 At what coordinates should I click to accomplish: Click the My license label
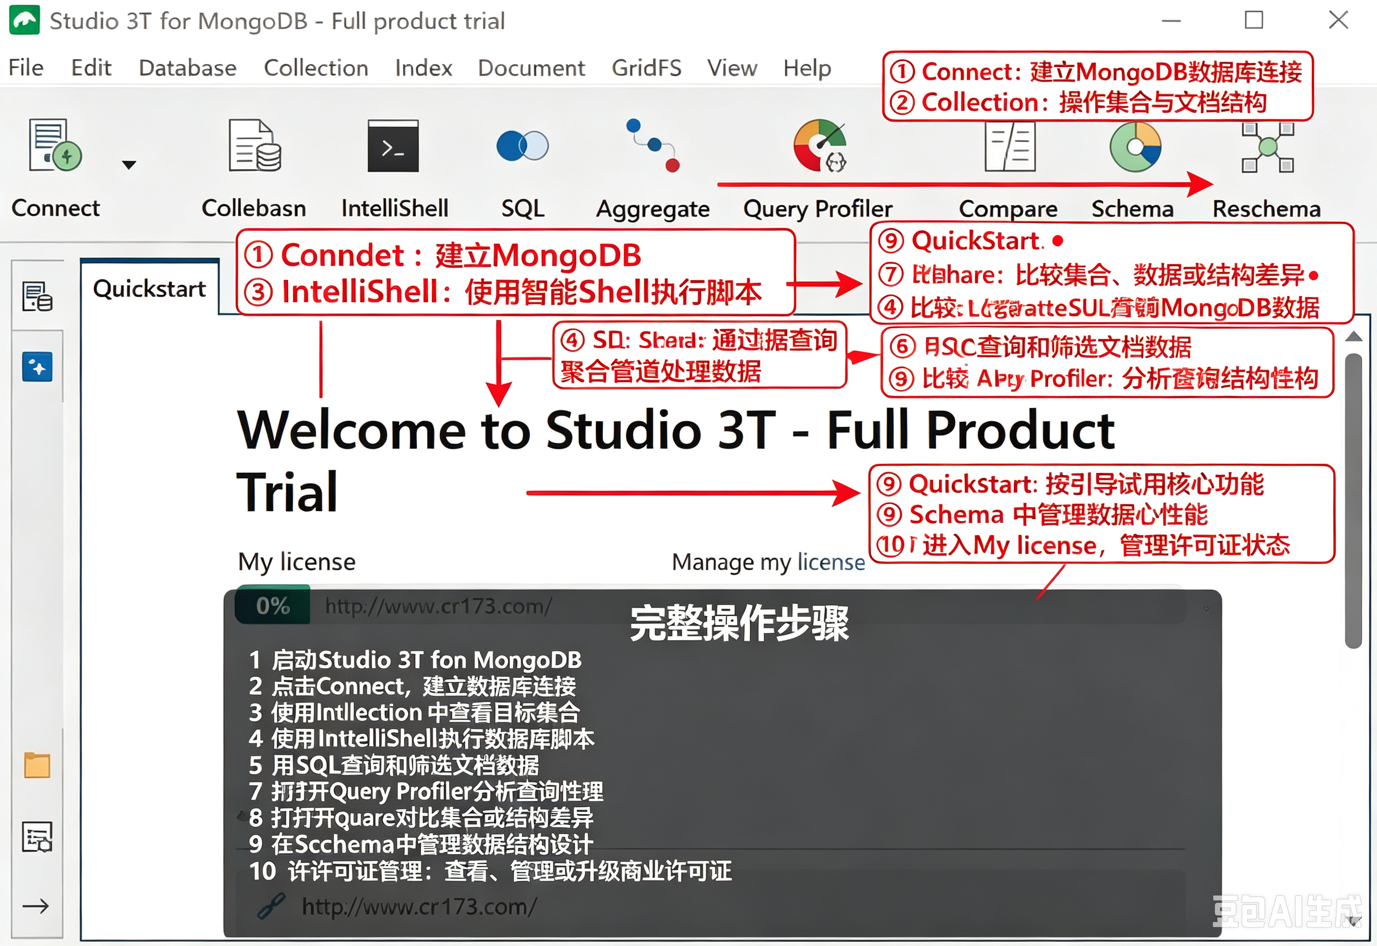coord(296,561)
